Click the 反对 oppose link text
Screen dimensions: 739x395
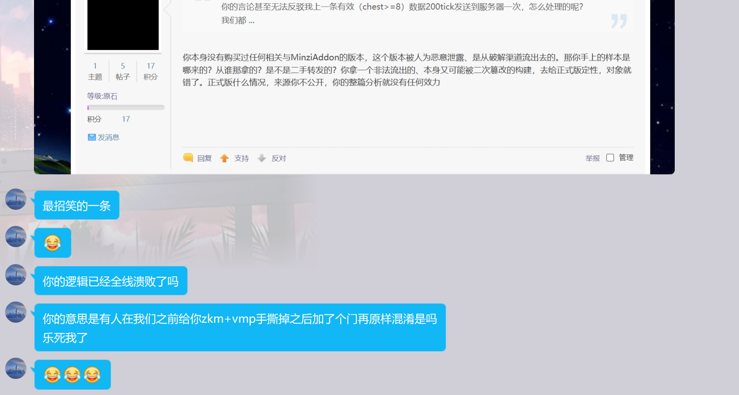tap(279, 158)
